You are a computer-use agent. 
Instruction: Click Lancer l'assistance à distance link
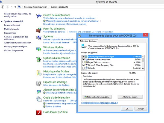(56, 42)
